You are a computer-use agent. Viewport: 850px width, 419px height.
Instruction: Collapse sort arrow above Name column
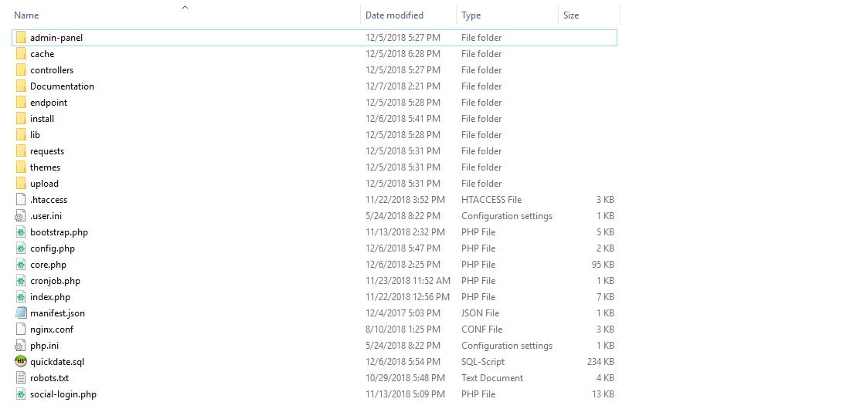coord(185,7)
